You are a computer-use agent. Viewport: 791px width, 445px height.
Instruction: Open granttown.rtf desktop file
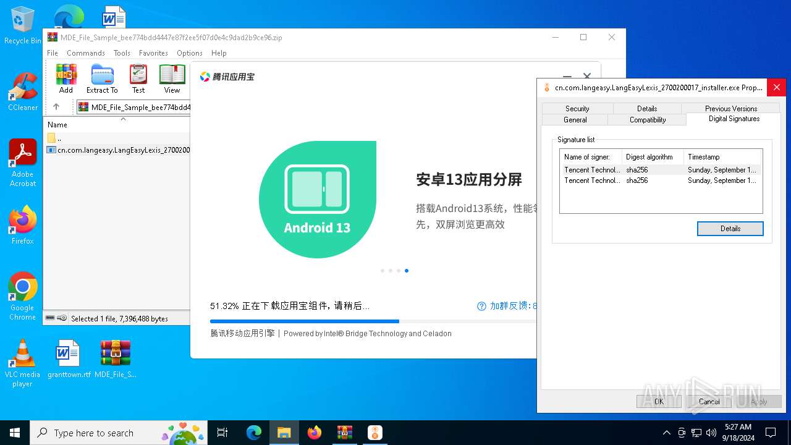(69, 359)
